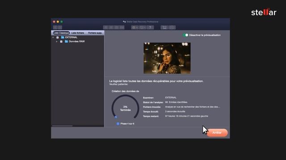Select the EXTERNAL tree item

(71, 37)
